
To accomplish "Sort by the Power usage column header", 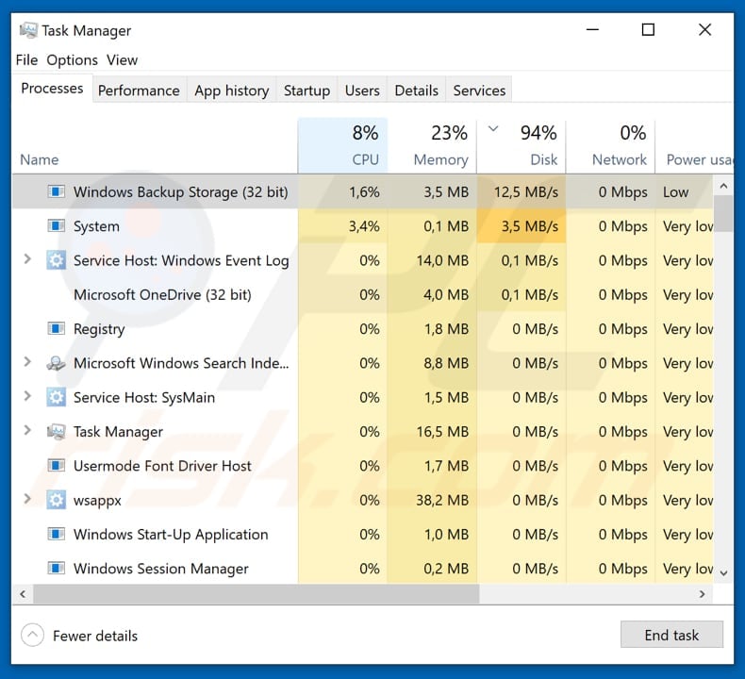I will (x=695, y=145).
